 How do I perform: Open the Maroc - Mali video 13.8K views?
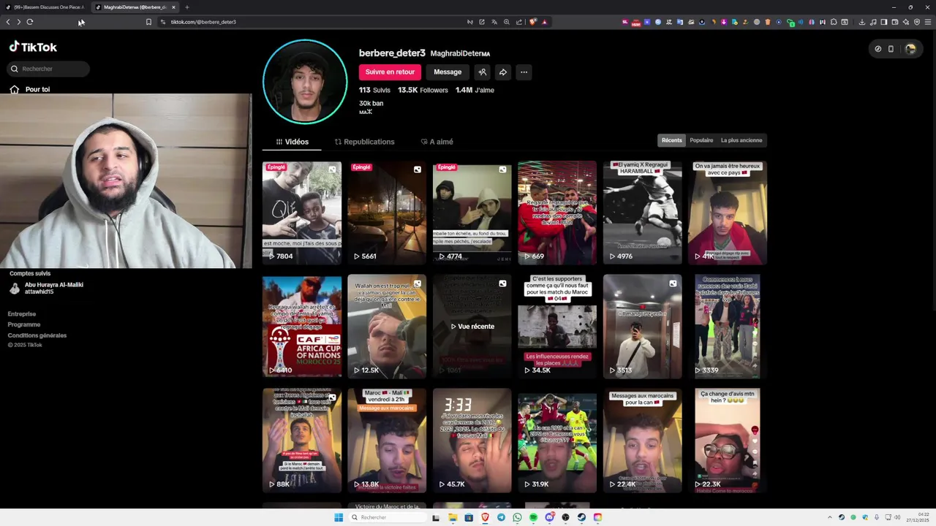[x=387, y=440]
